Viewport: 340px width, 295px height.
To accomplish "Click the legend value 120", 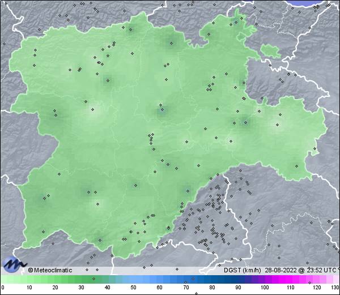I will (x=317, y=288).
